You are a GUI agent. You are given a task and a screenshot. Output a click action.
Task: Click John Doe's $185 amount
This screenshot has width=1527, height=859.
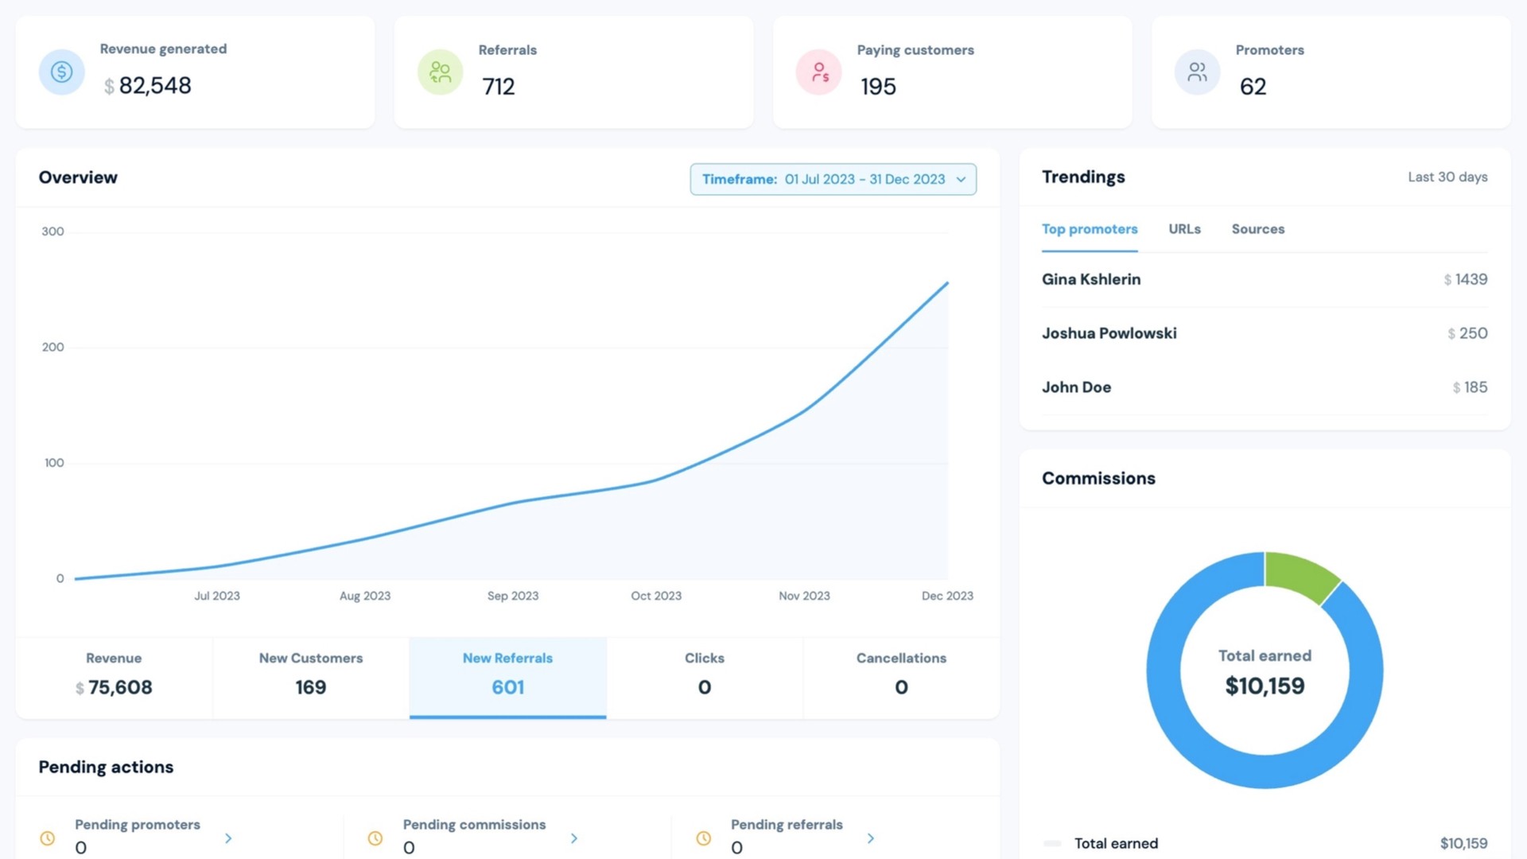click(x=1470, y=387)
